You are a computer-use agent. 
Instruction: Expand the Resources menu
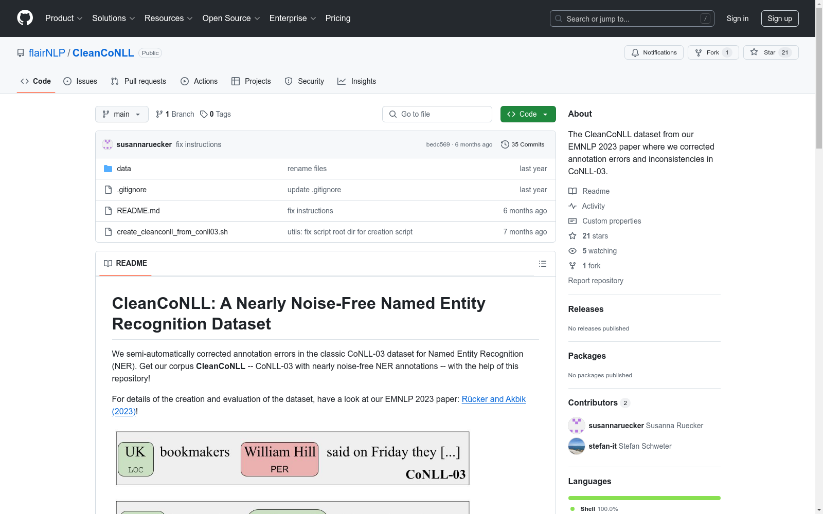(x=169, y=18)
